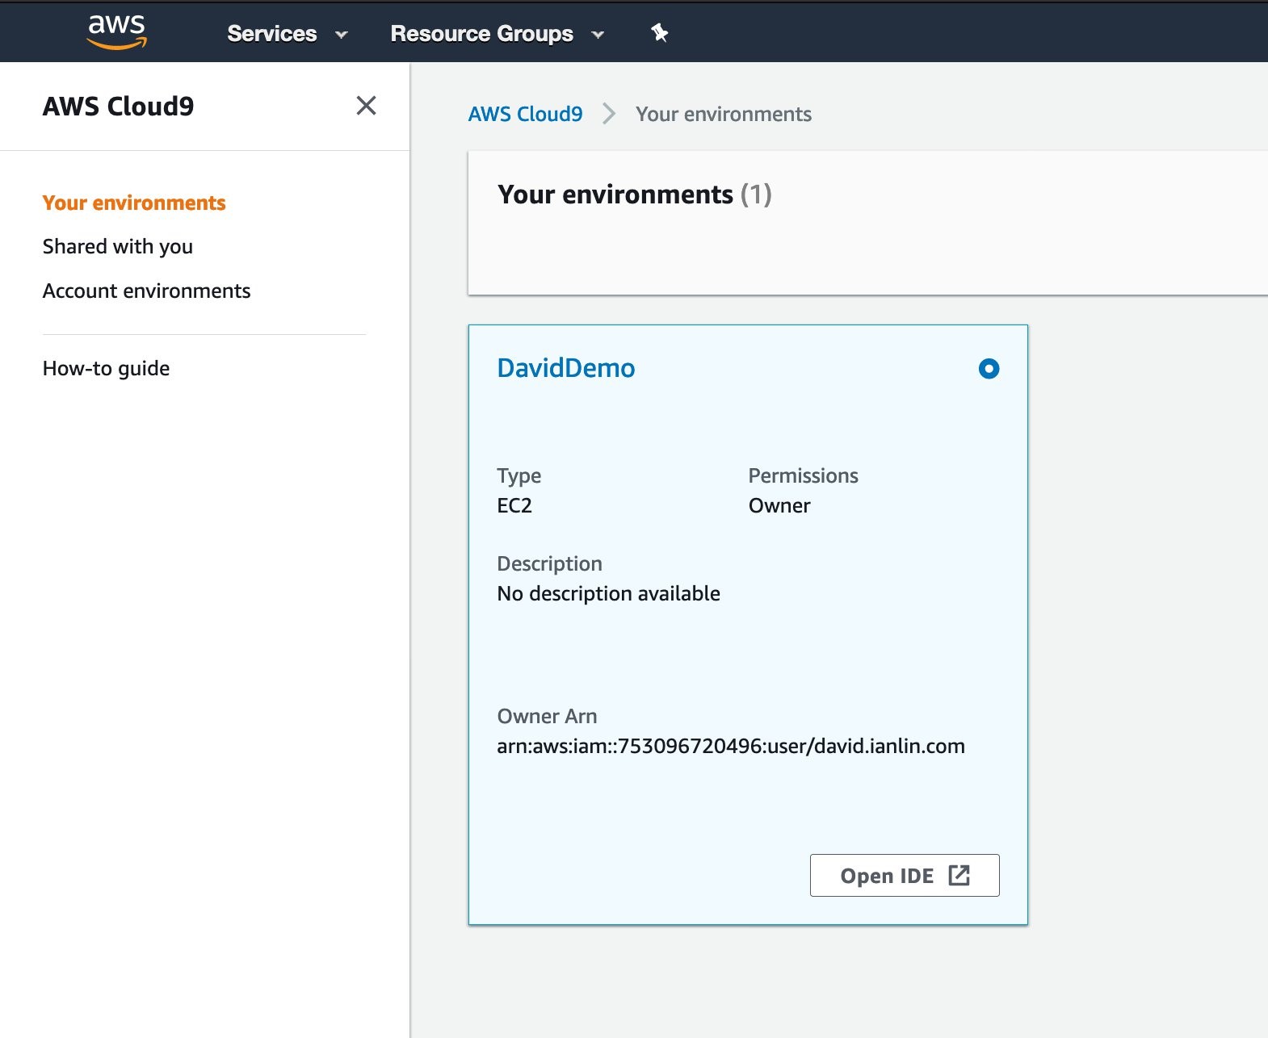Expand the Resource Groups dropdown
1268x1038 pixels.
click(x=497, y=34)
